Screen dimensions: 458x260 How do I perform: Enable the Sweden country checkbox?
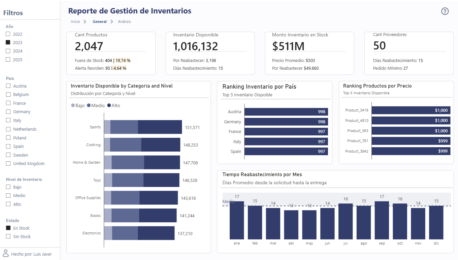(x=8, y=155)
